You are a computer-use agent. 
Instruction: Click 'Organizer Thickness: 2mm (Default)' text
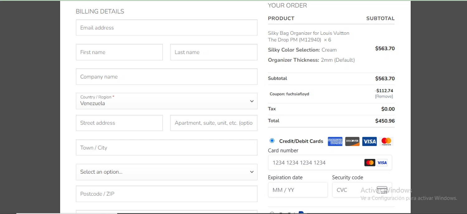pos(311,60)
